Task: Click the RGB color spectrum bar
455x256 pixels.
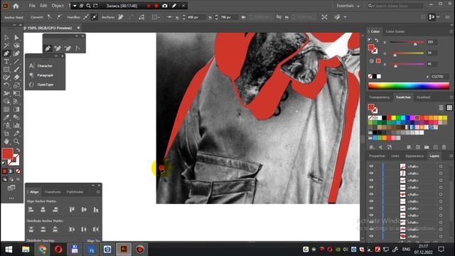Action: click(x=409, y=85)
